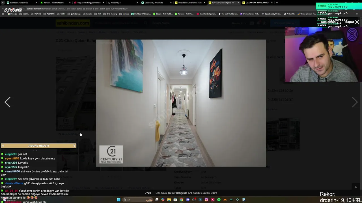This screenshot has height=203, width=362.
Task: Click the ABONE HEDEFİ progress bar
Action: point(38,145)
